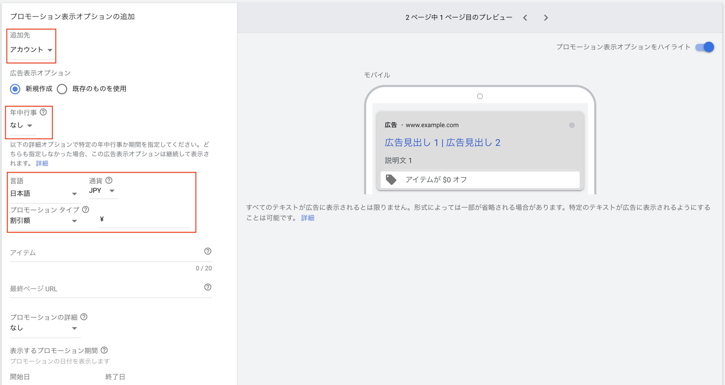725x385 pixels.
Task: Go to previous preview page arrow
Action: [525, 18]
